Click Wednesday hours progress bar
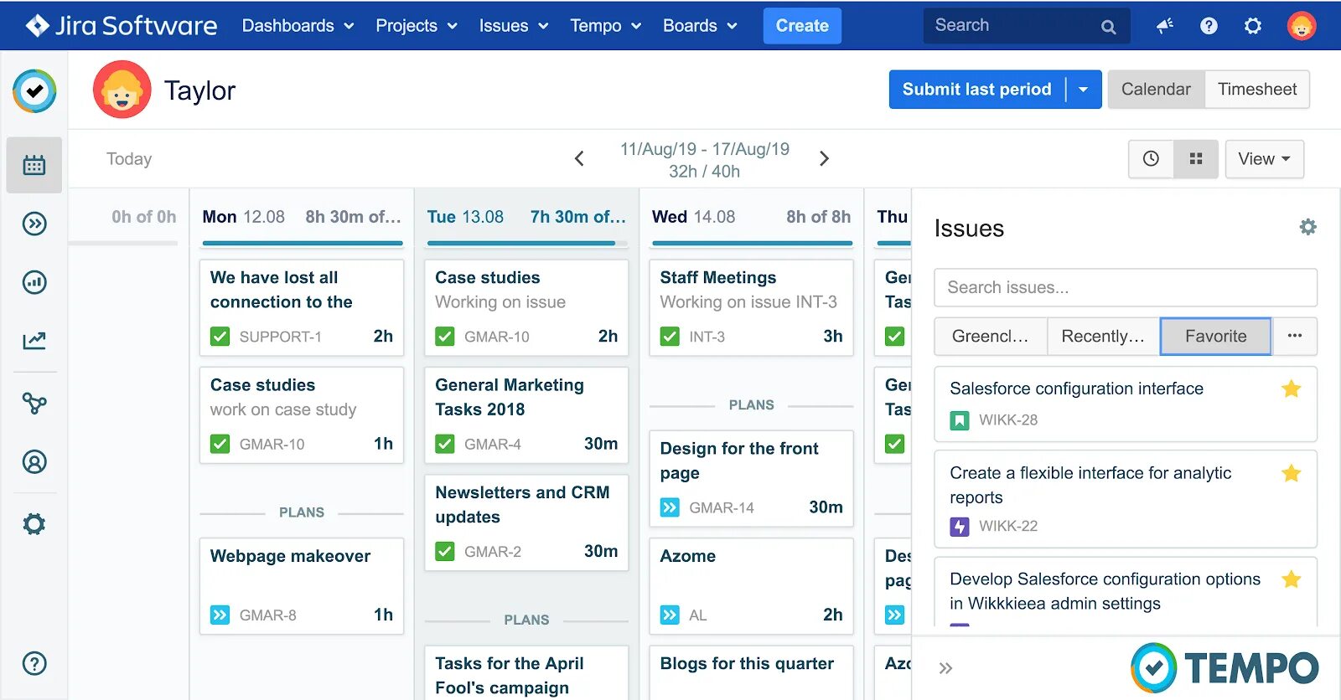The image size is (1341, 700). (x=752, y=244)
